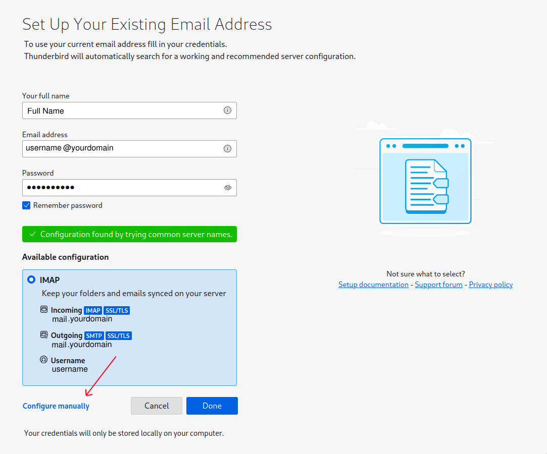Viewport: 547px width, 454px height.
Task: Click inside the Password field
Action: pyautogui.click(x=121, y=188)
